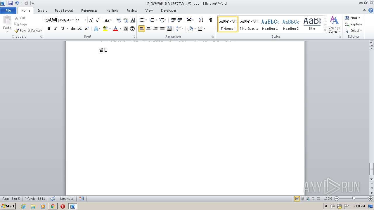Click the macro recording status bar icon
Viewport: 374px width, 210px height.
click(82, 199)
